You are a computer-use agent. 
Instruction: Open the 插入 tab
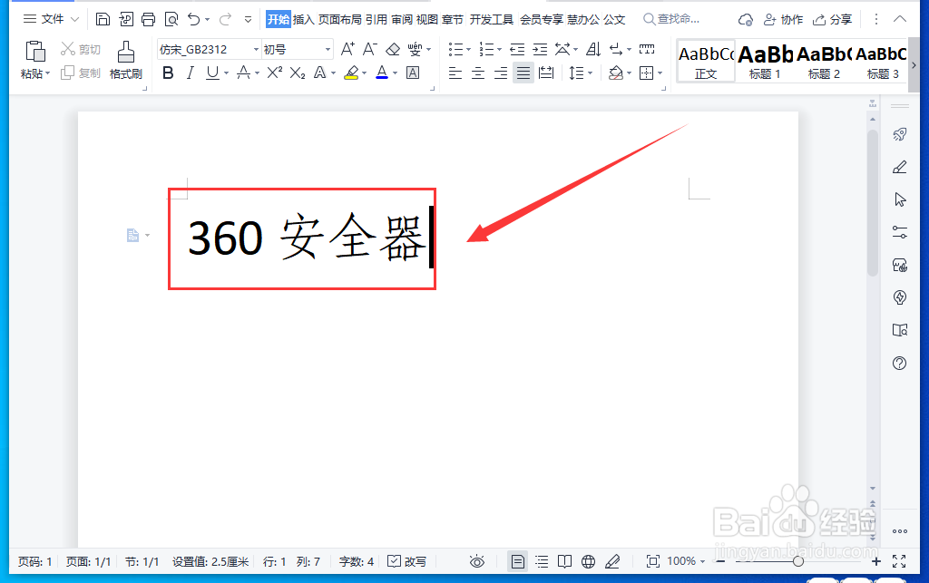click(303, 20)
